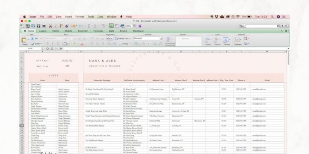Switch to the Charts ribbon tab
309x154 pixels.
point(68,31)
